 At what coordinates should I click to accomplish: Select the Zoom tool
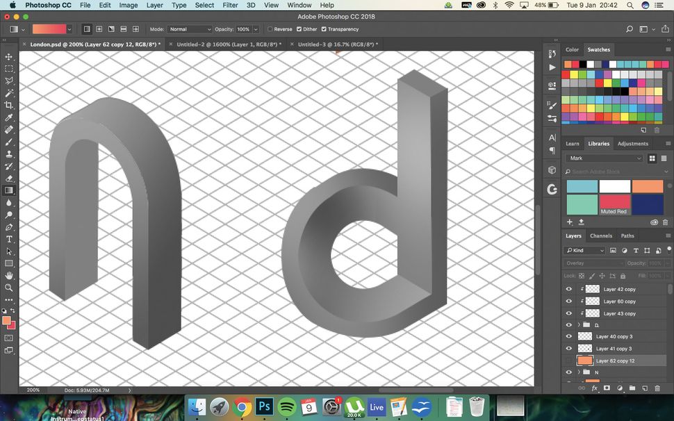click(x=9, y=287)
